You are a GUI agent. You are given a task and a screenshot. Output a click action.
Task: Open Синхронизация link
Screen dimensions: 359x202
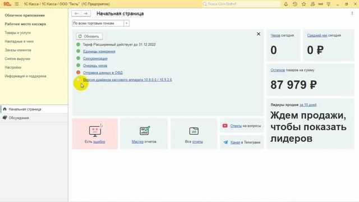pyautogui.click(x=95, y=58)
